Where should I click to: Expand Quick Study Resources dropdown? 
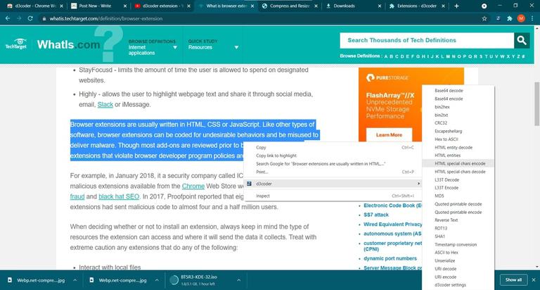tap(236, 48)
